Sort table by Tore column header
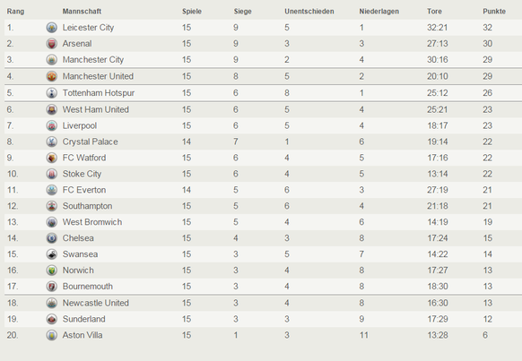This screenshot has width=522, height=361. [434, 12]
